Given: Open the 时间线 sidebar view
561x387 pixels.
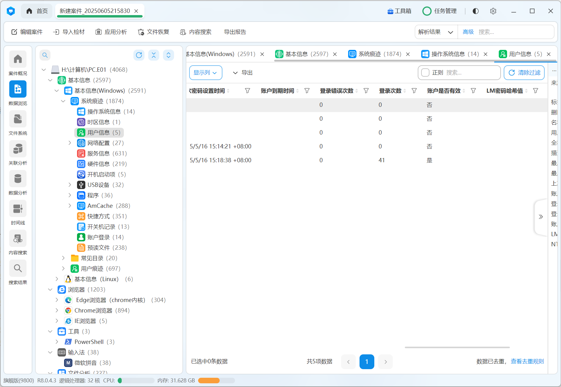Looking at the screenshot, I should point(18,209).
